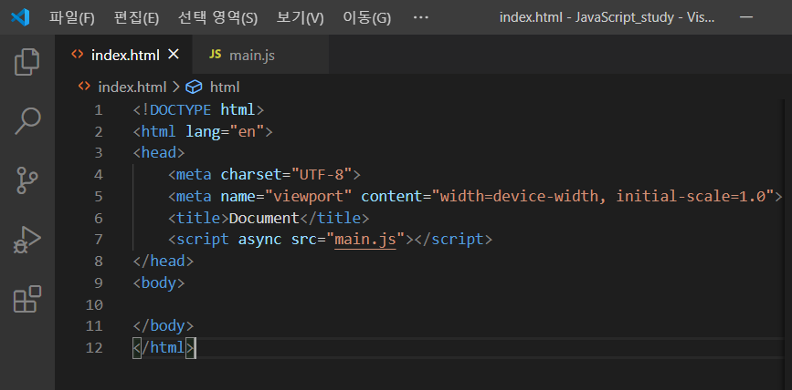This screenshot has width=792, height=390.
Task: Open the Explorer view in activity bar
Action: [27, 61]
